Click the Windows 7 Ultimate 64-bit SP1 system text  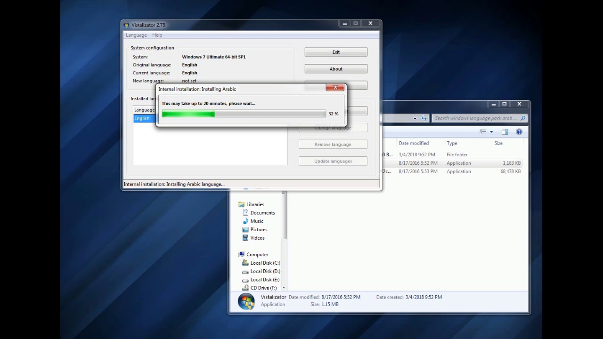point(214,57)
